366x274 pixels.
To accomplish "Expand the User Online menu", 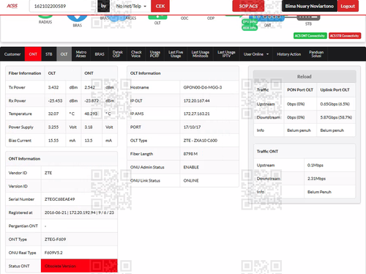I will coord(256,54).
